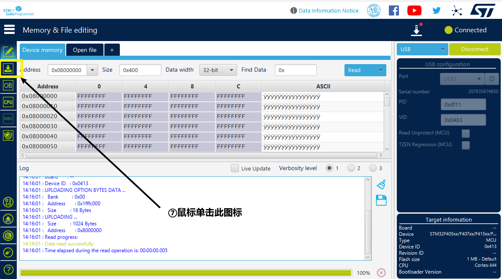This screenshot has height=279, width=502.
Task: Enable the Live Update checkbox
Action: click(x=235, y=168)
